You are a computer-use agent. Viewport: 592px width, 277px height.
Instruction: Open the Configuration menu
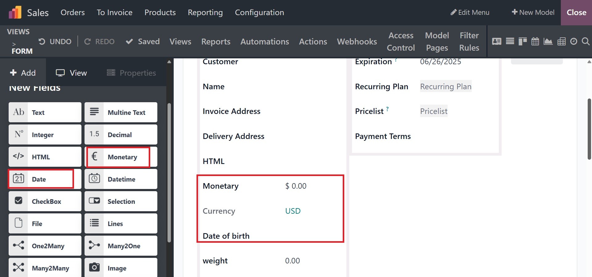(x=259, y=12)
